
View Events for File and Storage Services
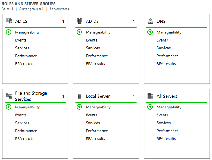coord(21,115)
